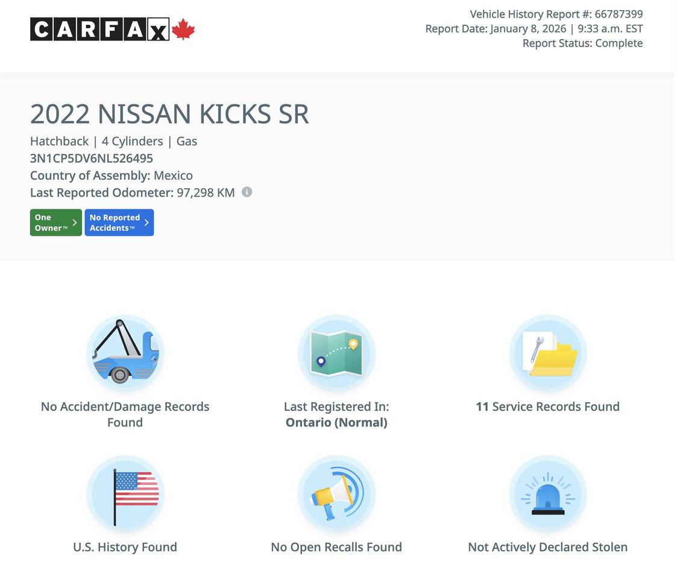Click the U.S. flag history icon
677x579 pixels.
click(x=125, y=493)
